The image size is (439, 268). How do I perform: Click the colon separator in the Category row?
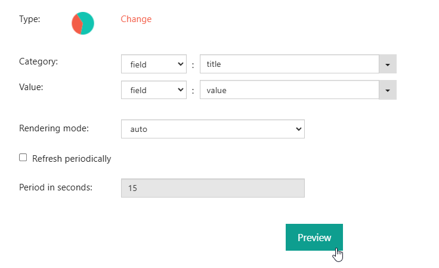tap(193, 64)
